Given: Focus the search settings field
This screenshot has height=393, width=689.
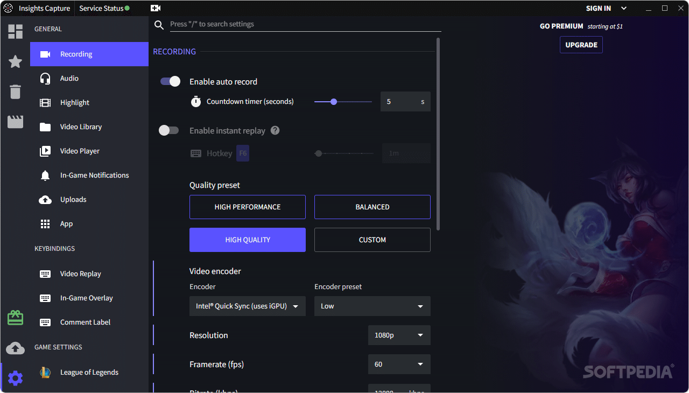Looking at the screenshot, I should (x=305, y=24).
